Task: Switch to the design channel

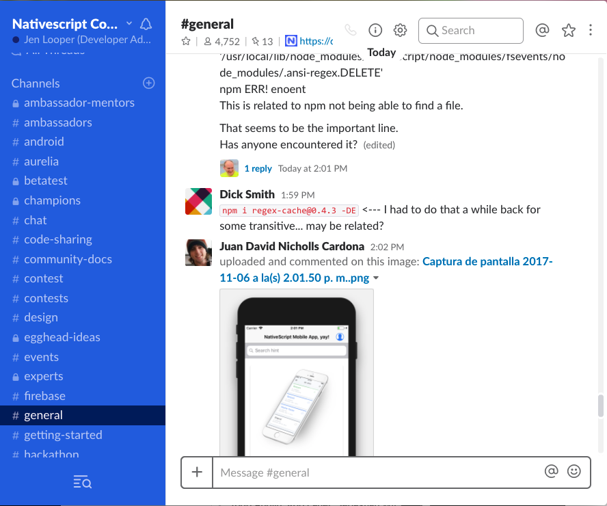Action: [83, 317]
